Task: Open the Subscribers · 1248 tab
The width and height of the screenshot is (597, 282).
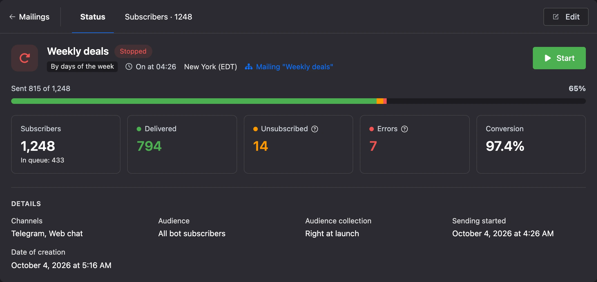Action: [x=158, y=17]
